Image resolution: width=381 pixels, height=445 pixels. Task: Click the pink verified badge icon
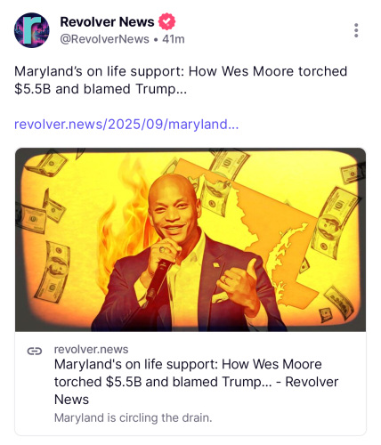click(x=166, y=21)
